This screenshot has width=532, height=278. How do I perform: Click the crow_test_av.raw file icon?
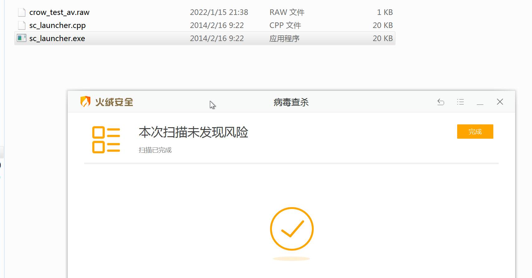pos(22,12)
